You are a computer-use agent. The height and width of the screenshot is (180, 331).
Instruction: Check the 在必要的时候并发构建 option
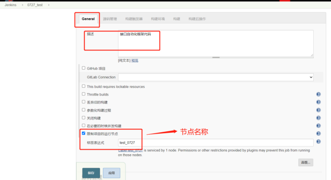tap(84, 126)
